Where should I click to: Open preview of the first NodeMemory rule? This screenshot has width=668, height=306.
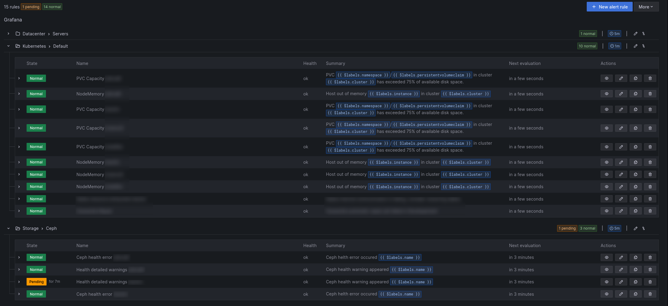pos(607,94)
